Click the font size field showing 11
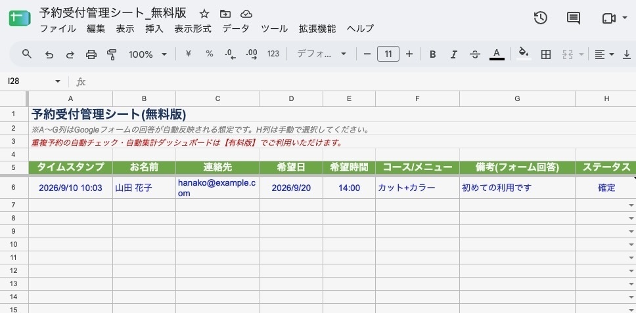 tap(388, 54)
